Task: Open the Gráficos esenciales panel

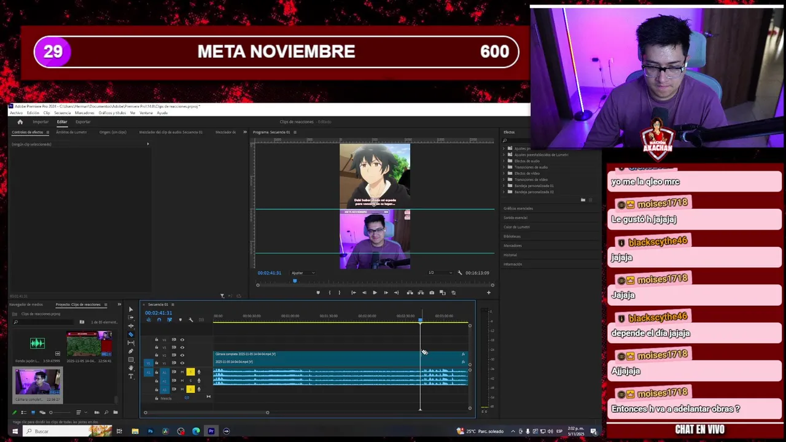Action: (518, 208)
